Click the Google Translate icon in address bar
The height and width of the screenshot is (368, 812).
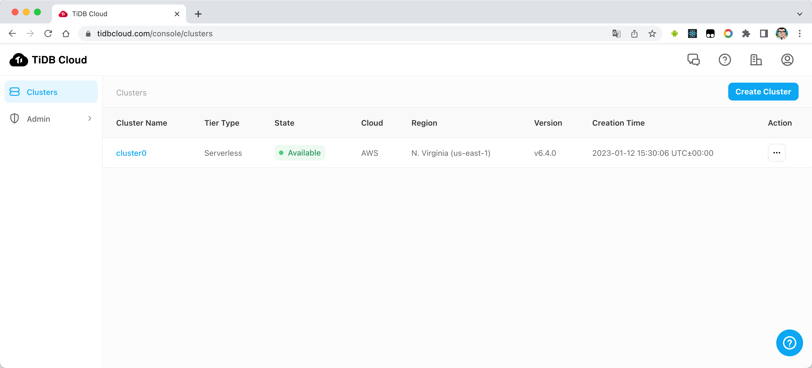click(x=616, y=34)
